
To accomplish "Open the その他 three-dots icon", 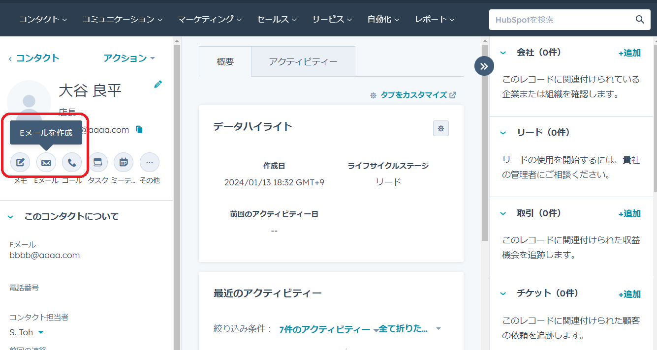I will 150,162.
